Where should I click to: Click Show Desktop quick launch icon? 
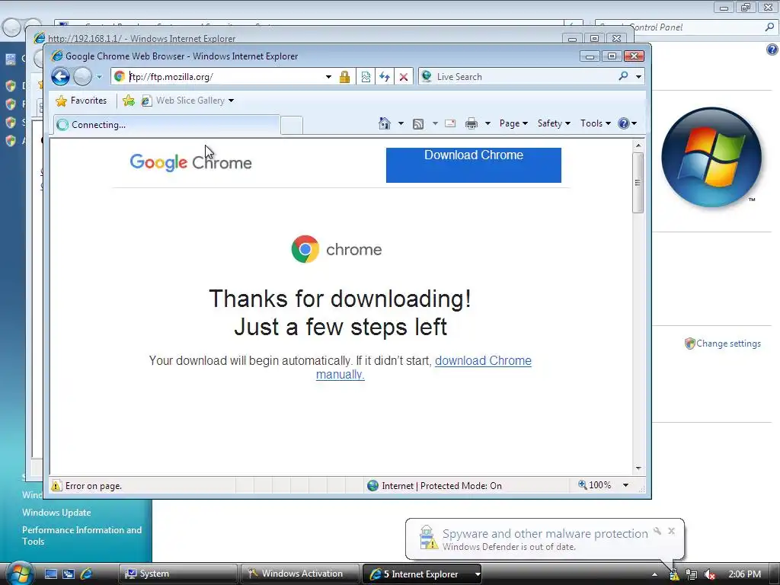pyautogui.click(x=51, y=574)
